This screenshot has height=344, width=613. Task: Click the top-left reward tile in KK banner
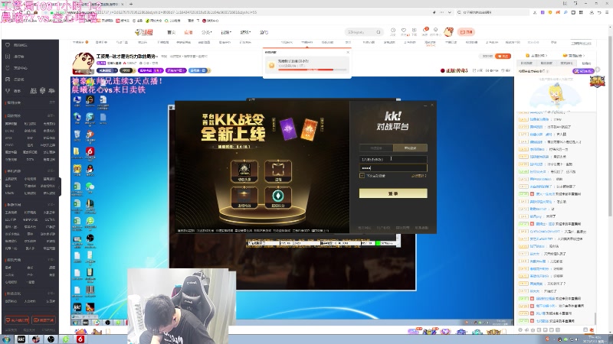pyautogui.click(x=244, y=170)
